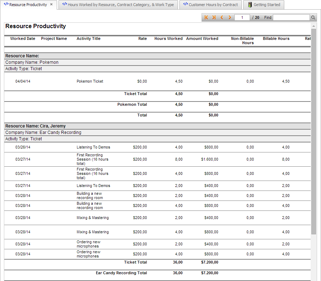Click the $1.600,00 amount worked cell
The height and width of the screenshot is (281, 321).
tap(210, 159)
